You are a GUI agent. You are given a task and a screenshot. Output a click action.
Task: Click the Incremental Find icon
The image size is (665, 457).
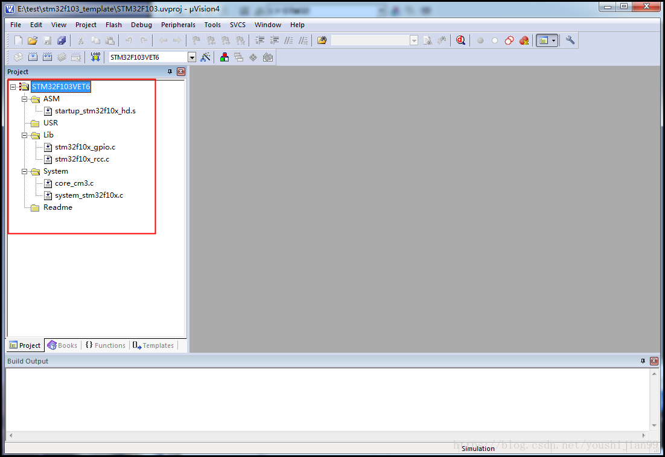(442, 40)
